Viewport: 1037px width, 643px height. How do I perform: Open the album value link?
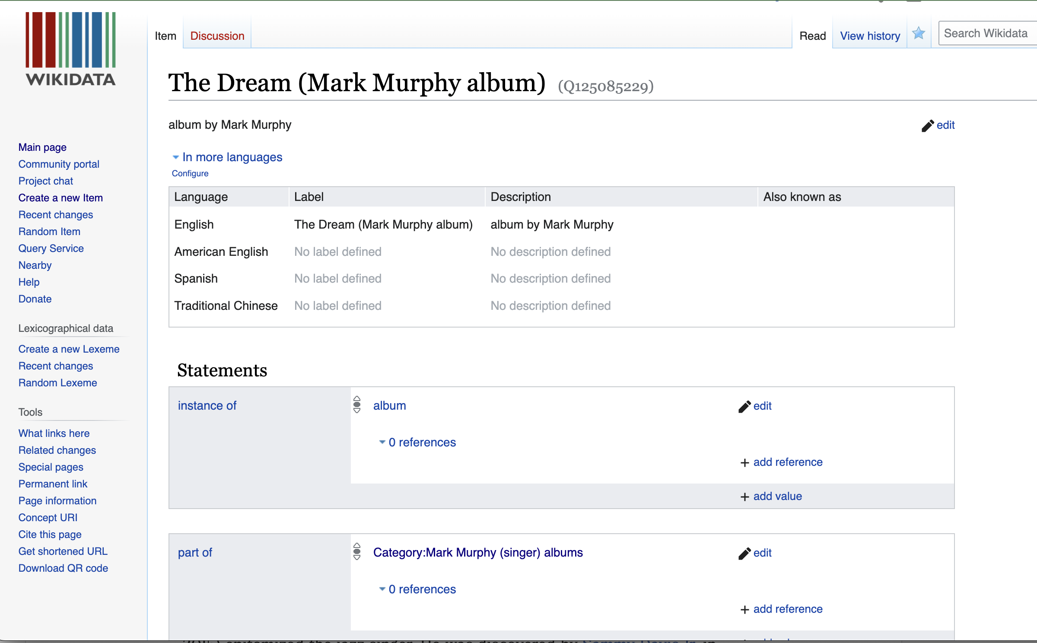[390, 406]
